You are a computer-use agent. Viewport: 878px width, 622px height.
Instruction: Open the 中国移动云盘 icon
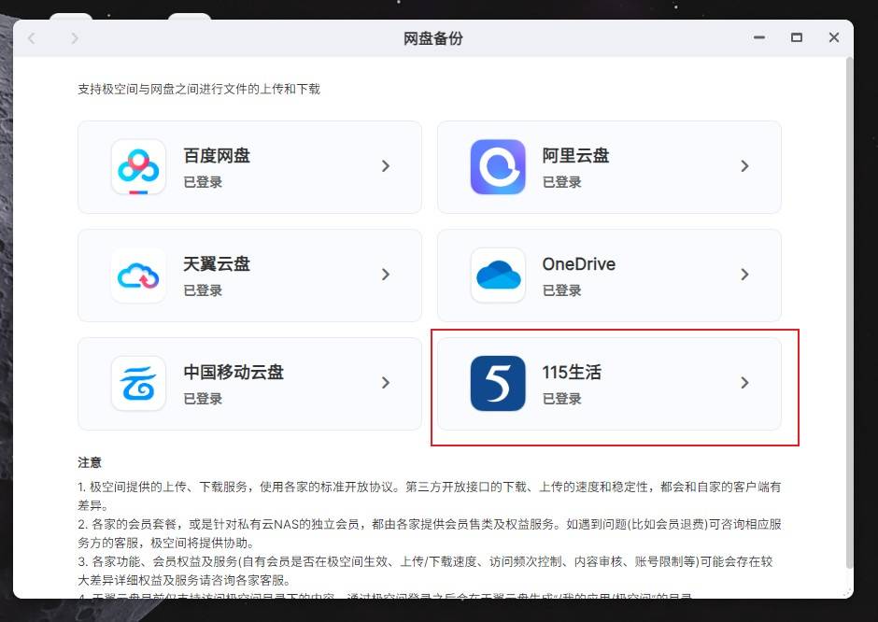(138, 384)
